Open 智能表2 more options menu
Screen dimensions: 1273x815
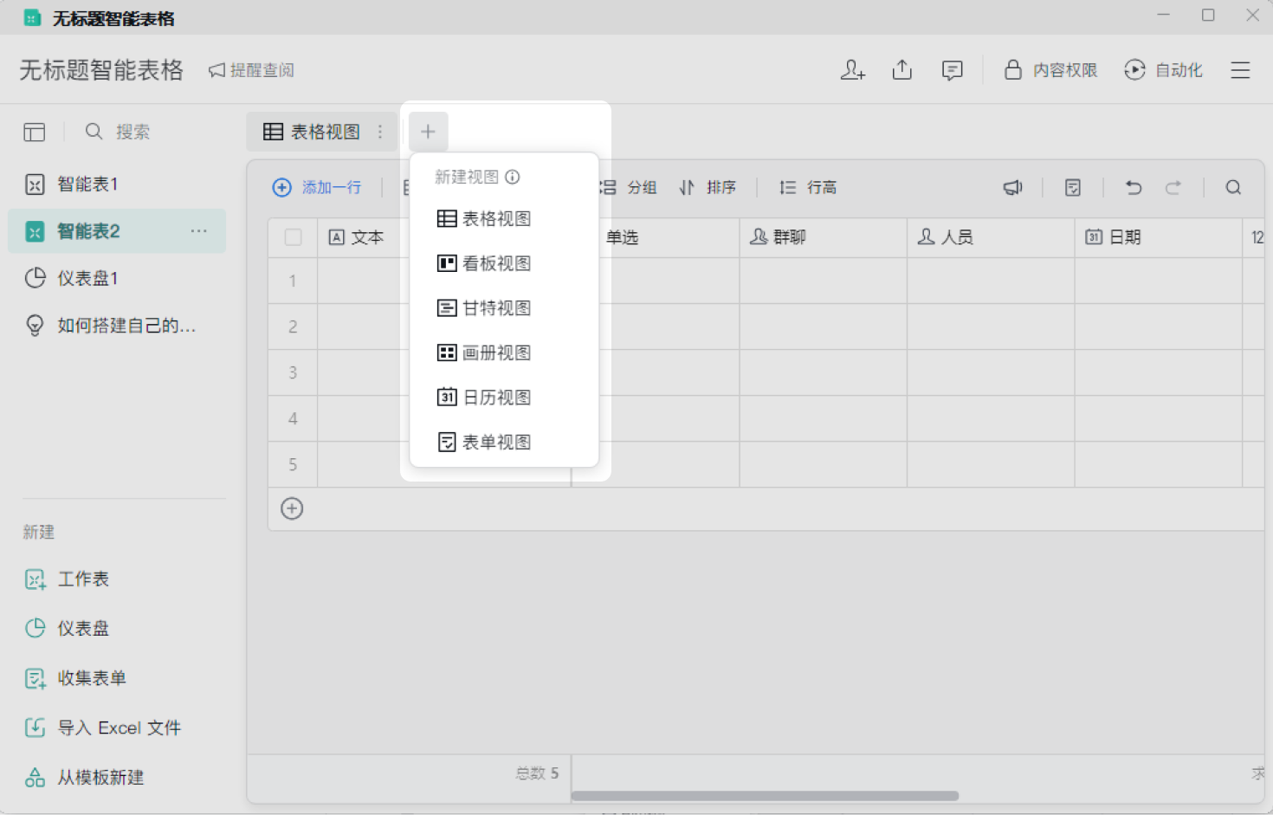tap(199, 231)
